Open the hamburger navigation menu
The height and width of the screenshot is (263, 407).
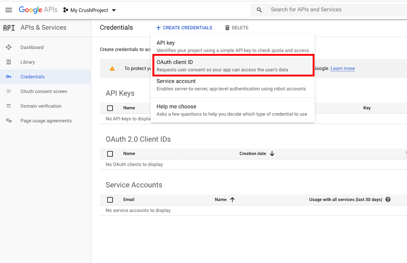(x=9, y=10)
